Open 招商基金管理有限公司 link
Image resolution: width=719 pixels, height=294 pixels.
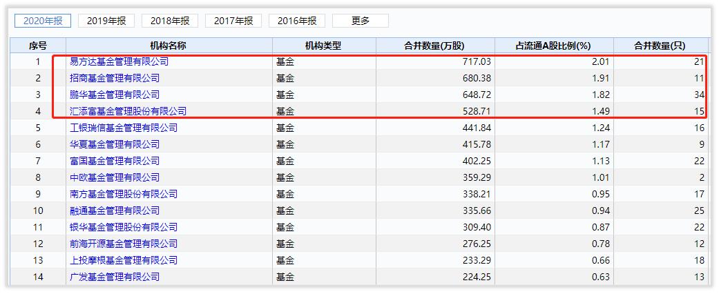point(115,78)
